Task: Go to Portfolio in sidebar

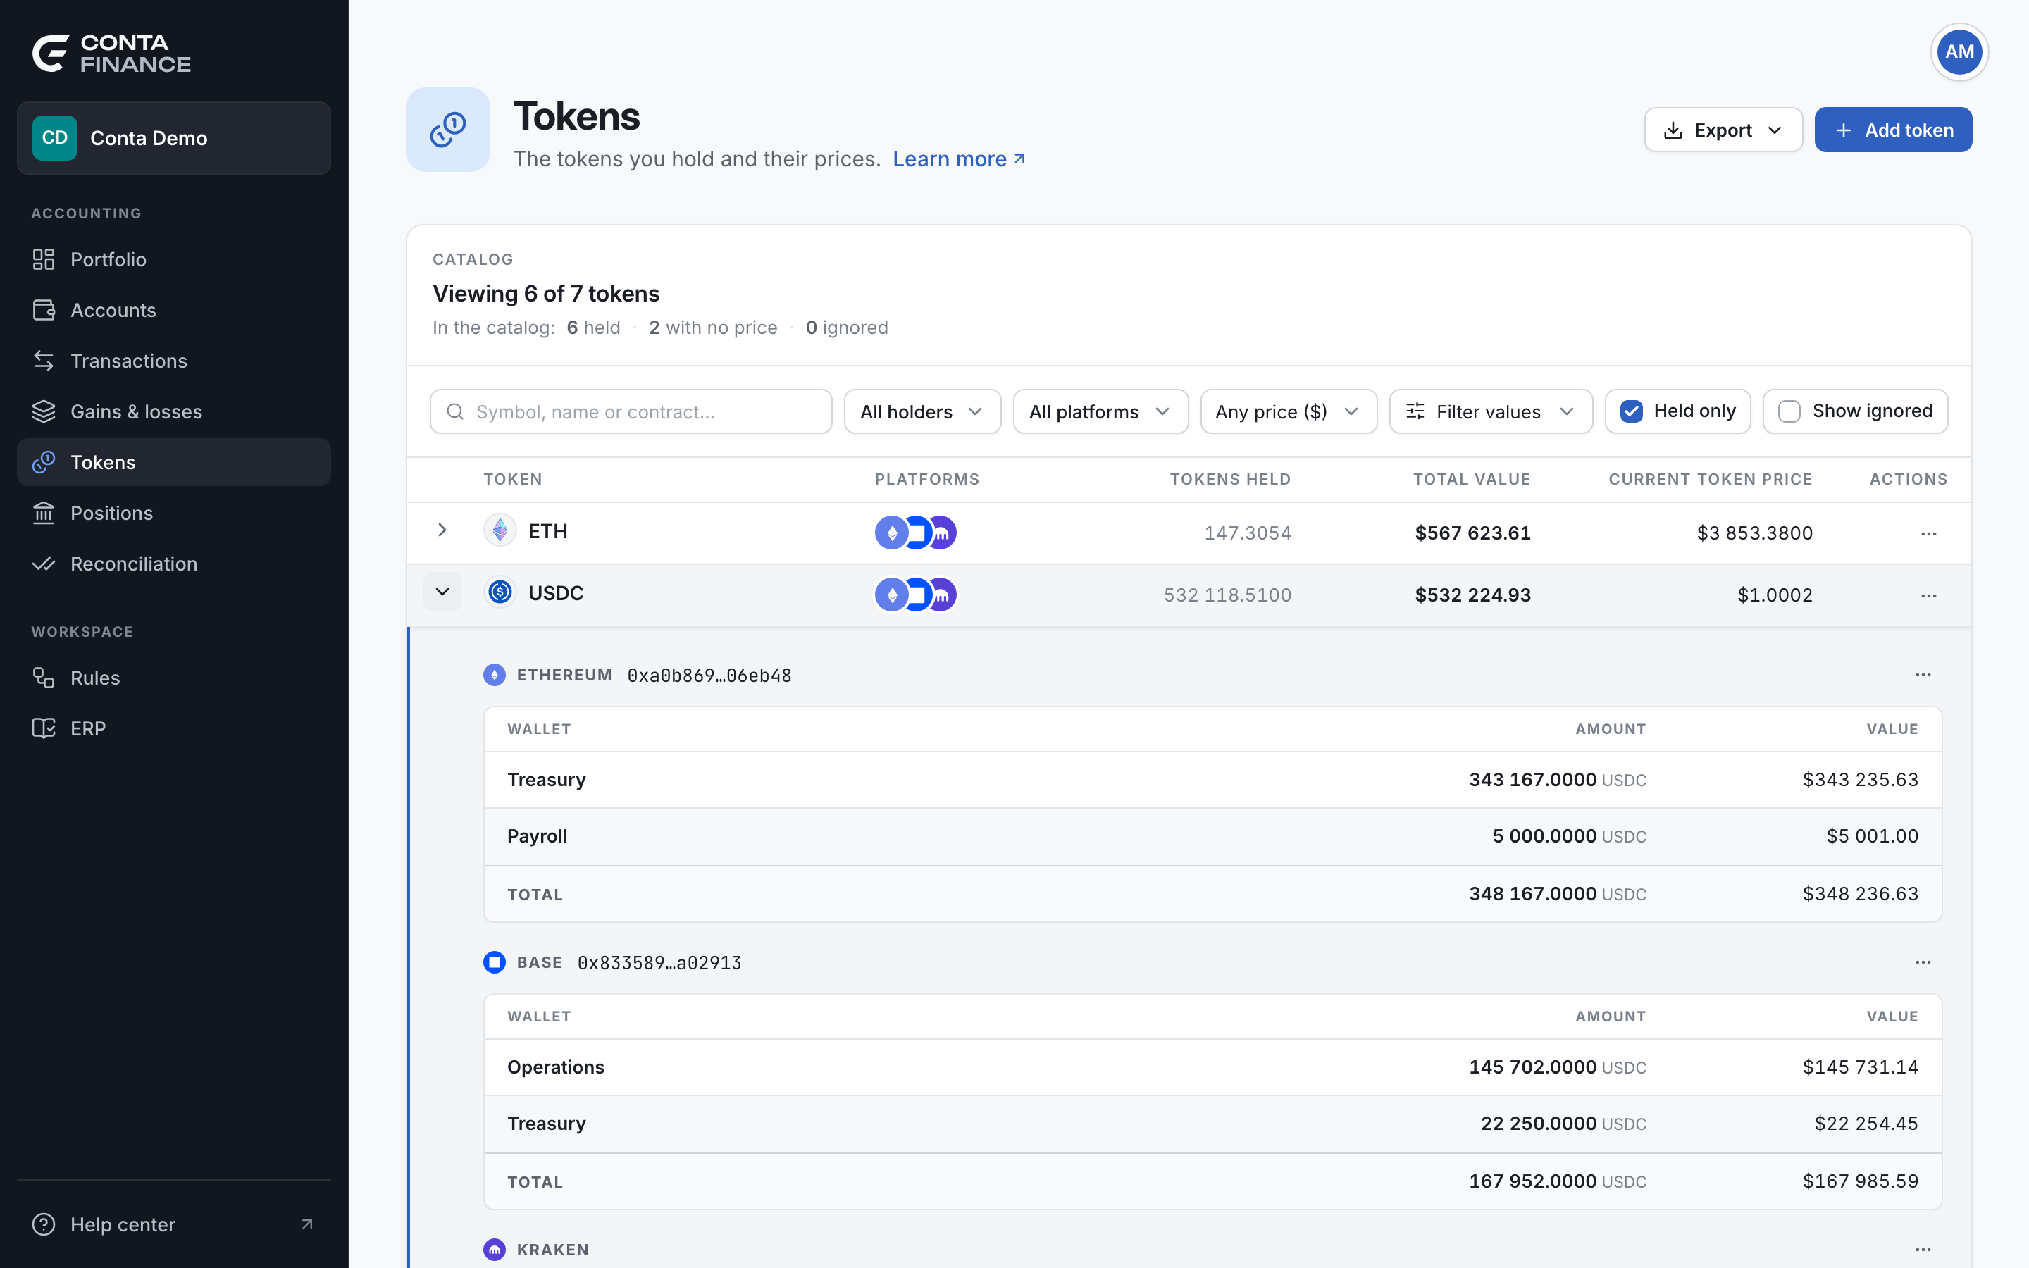Action: (173, 260)
